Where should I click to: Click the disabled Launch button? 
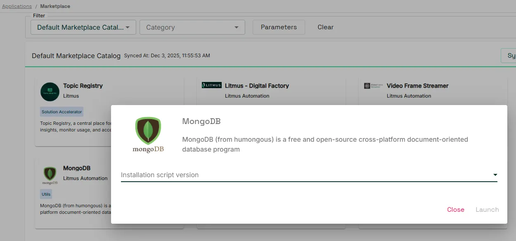click(487, 210)
